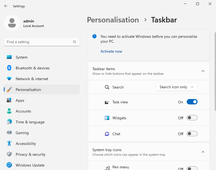Click the Apps icon in sidebar
216x170 pixels.
point(9,100)
